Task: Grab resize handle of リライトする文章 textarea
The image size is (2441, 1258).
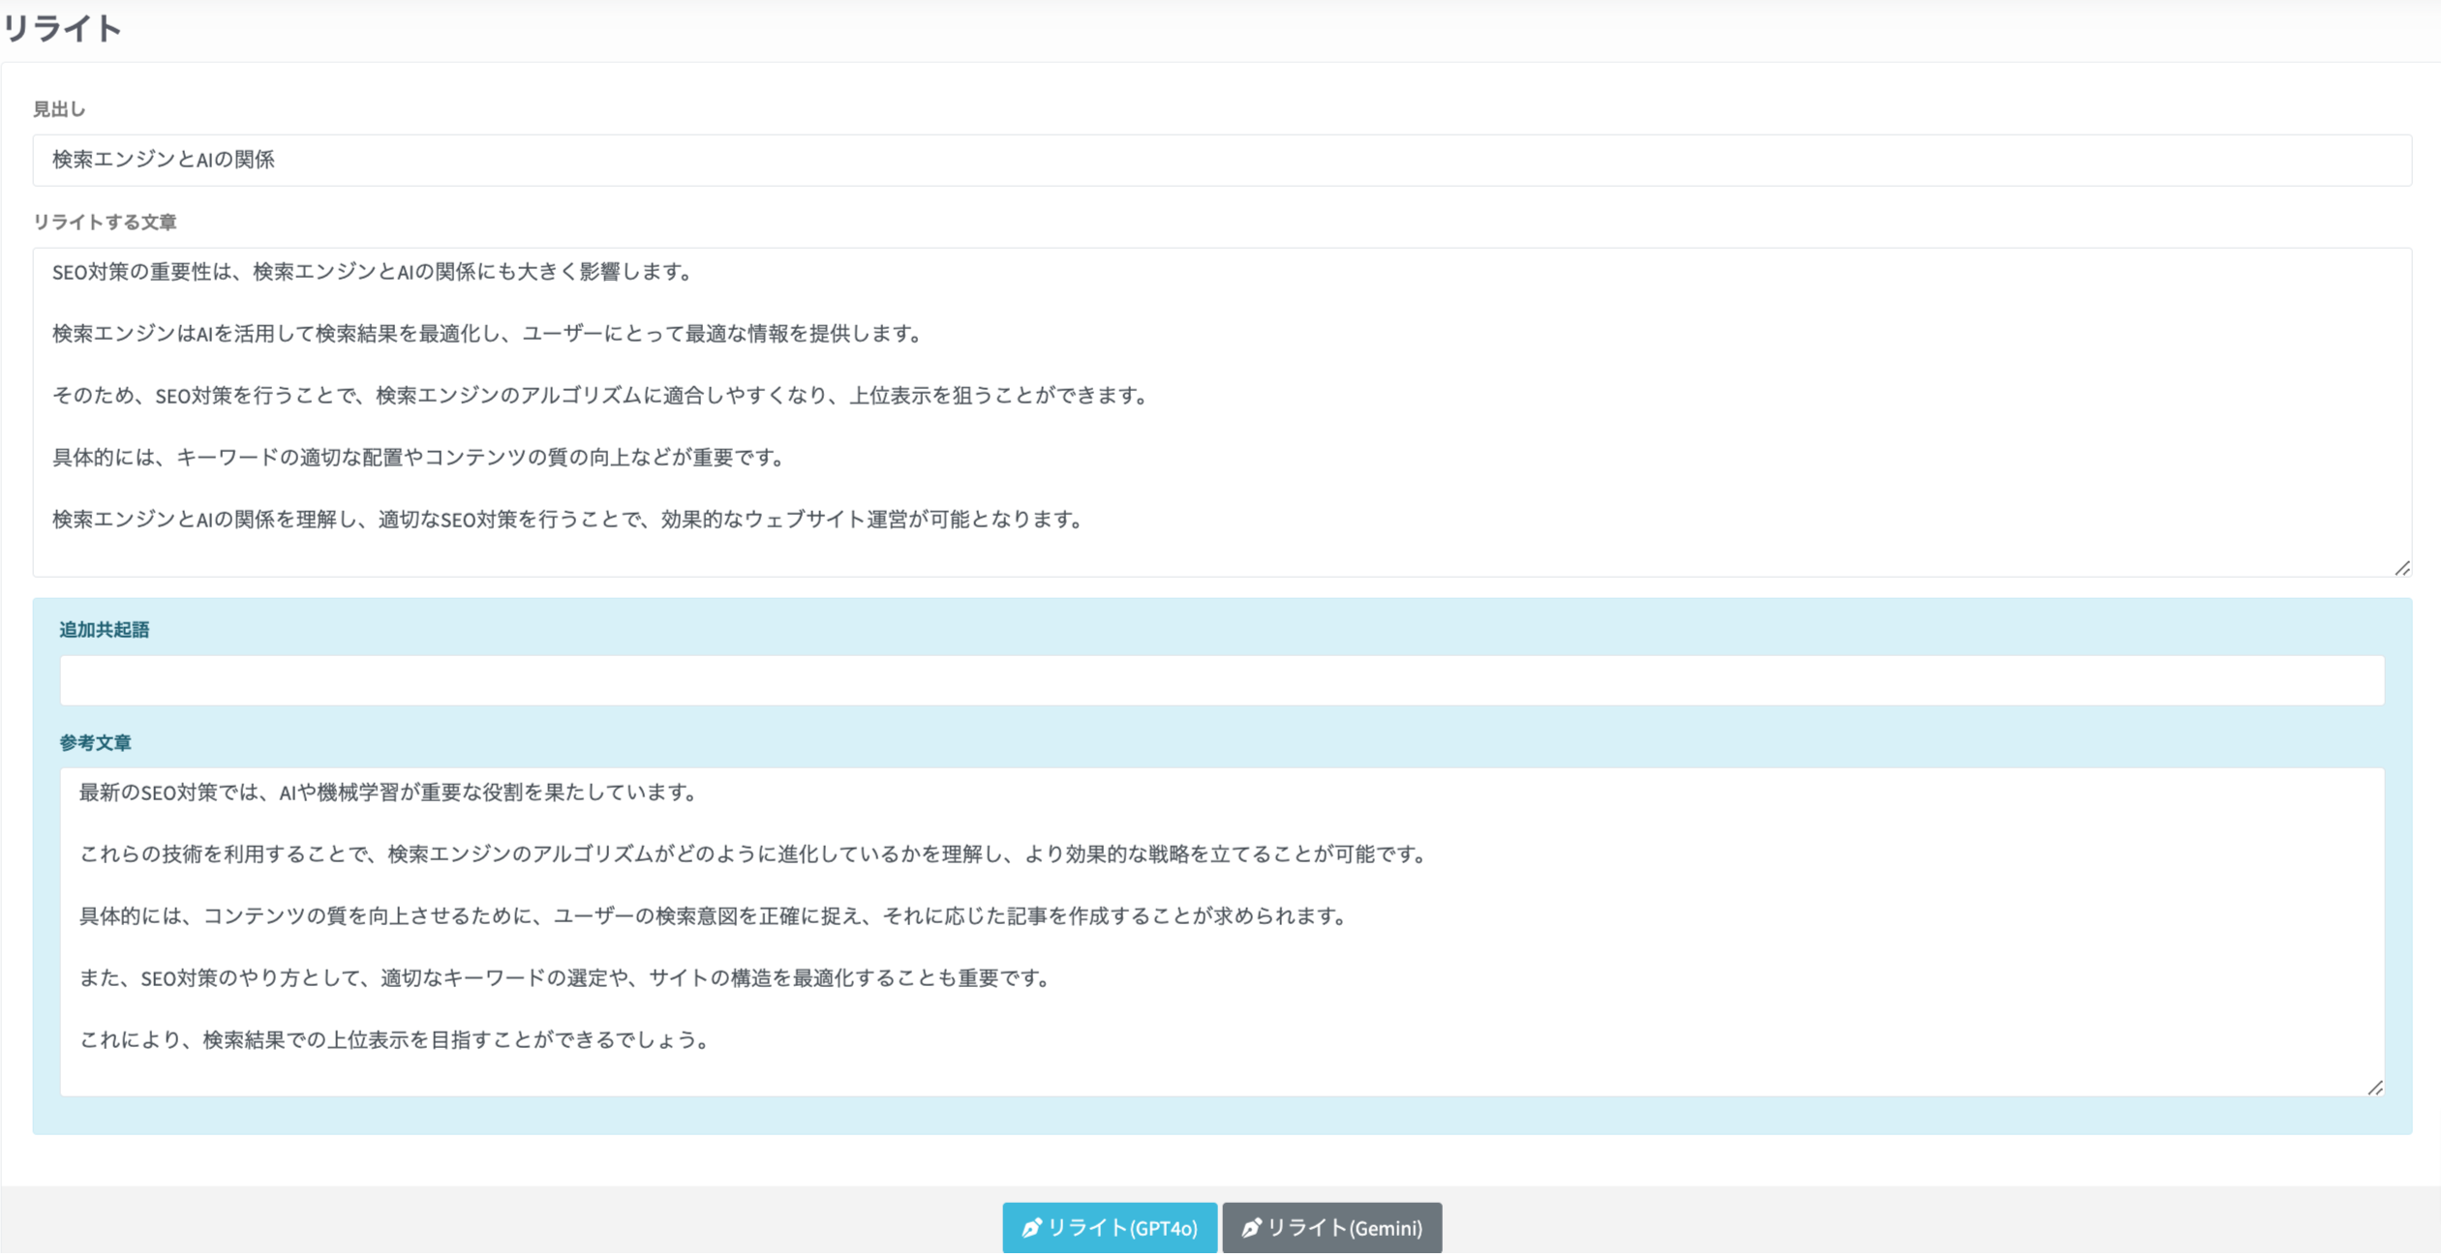Action: click(x=2402, y=568)
